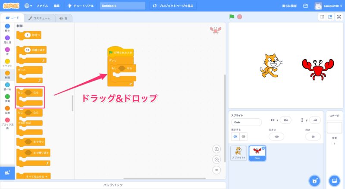345x189 pixels.
Task: Switch to the small stage layout
Action: point(322,17)
